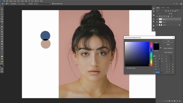Hide the top layer via eye icon
The height and width of the screenshot is (103, 183).
tap(157, 19)
